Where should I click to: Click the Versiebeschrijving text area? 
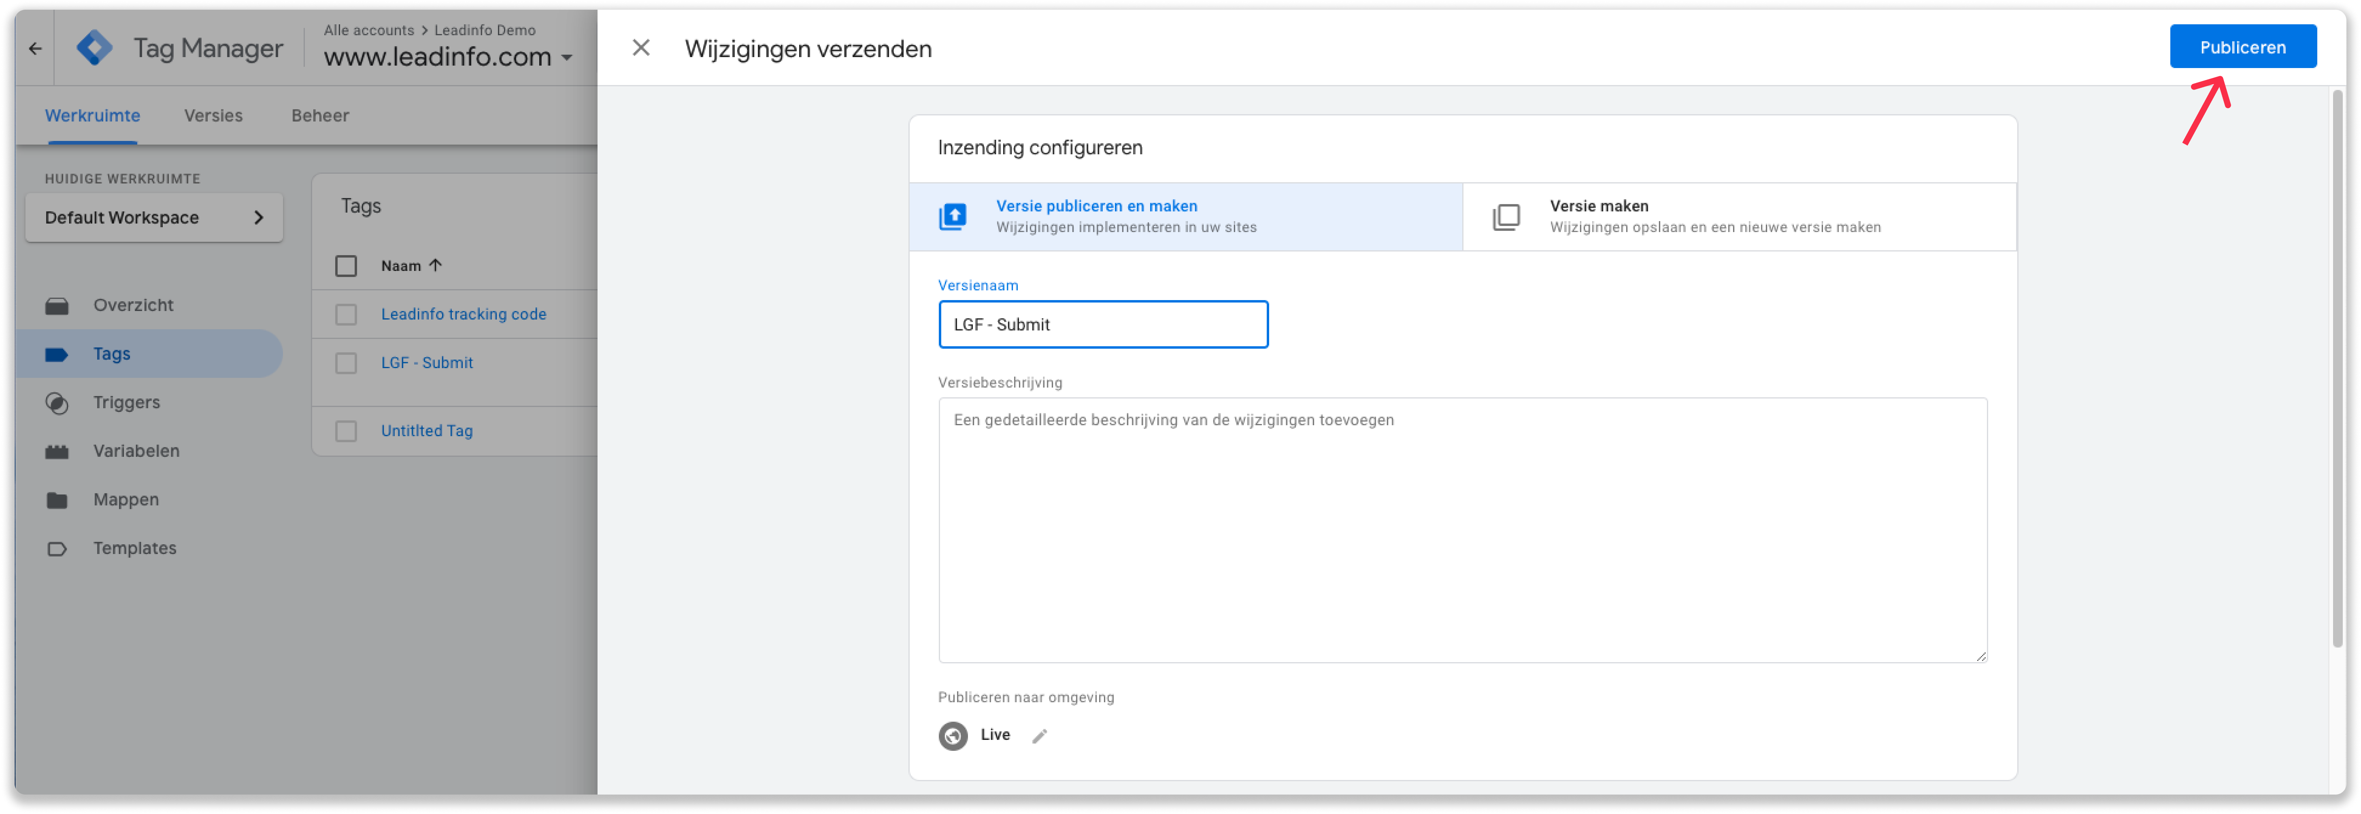pyautogui.click(x=1462, y=530)
